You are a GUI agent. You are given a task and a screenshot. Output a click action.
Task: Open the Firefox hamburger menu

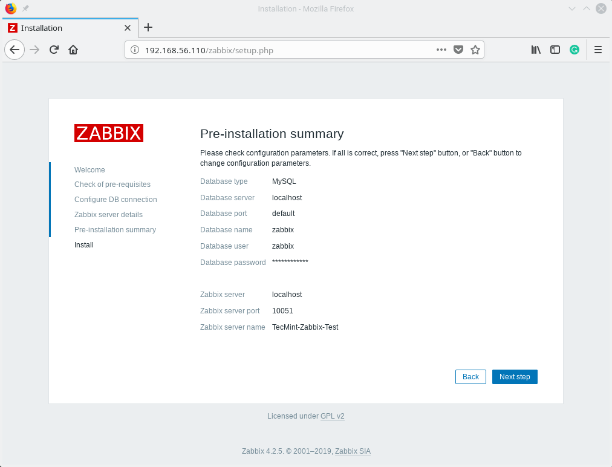click(x=597, y=50)
